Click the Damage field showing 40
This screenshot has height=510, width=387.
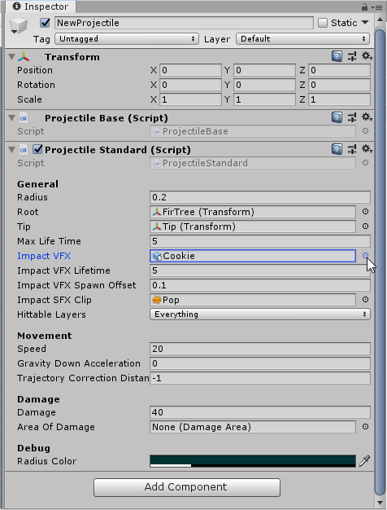click(x=260, y=412)
